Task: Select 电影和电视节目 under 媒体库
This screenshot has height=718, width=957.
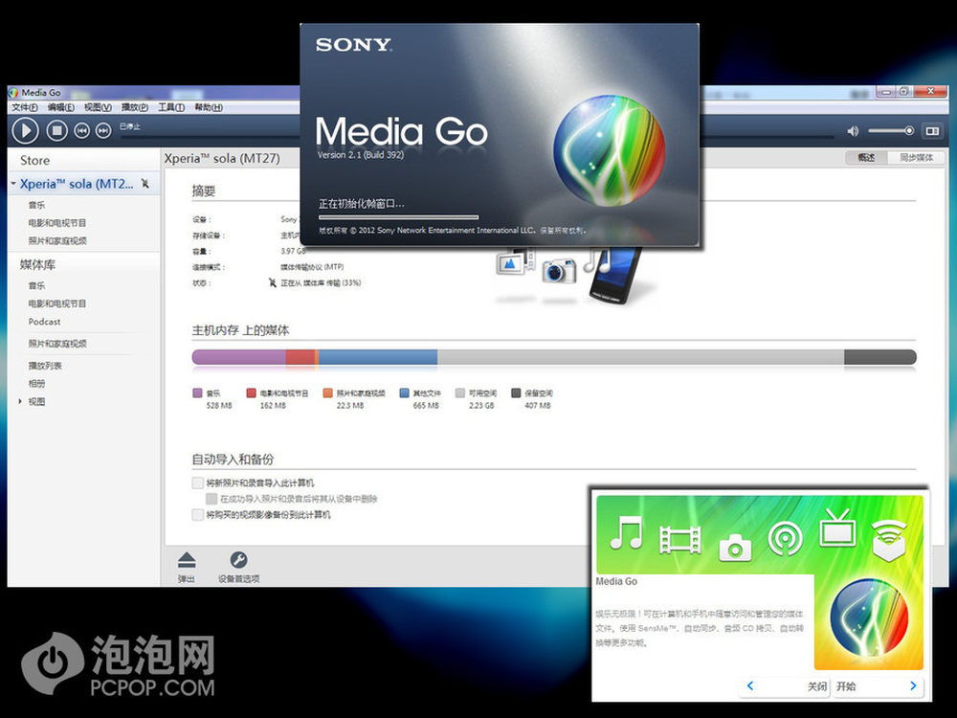Action: pos(57,303)
